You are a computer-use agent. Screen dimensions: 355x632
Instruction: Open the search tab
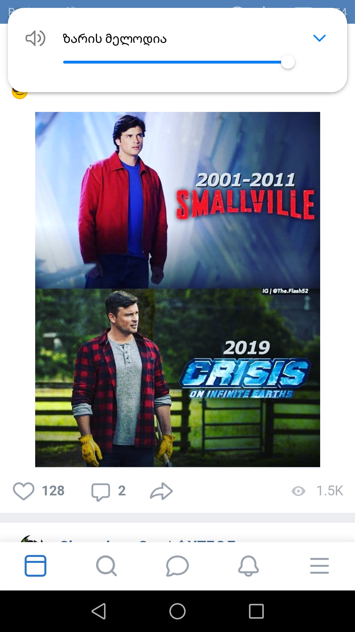tap(106, 566)
